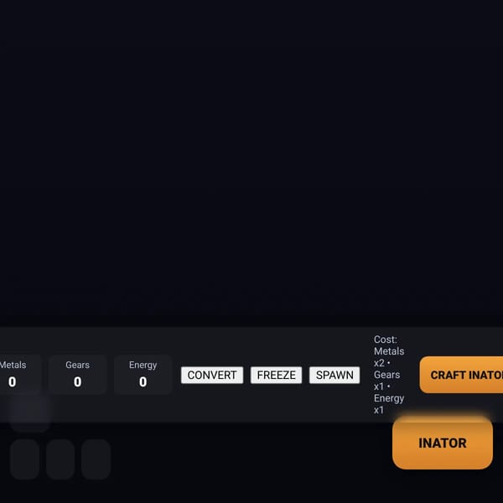Select the large orange INATOR button

[x=443, y=443]
